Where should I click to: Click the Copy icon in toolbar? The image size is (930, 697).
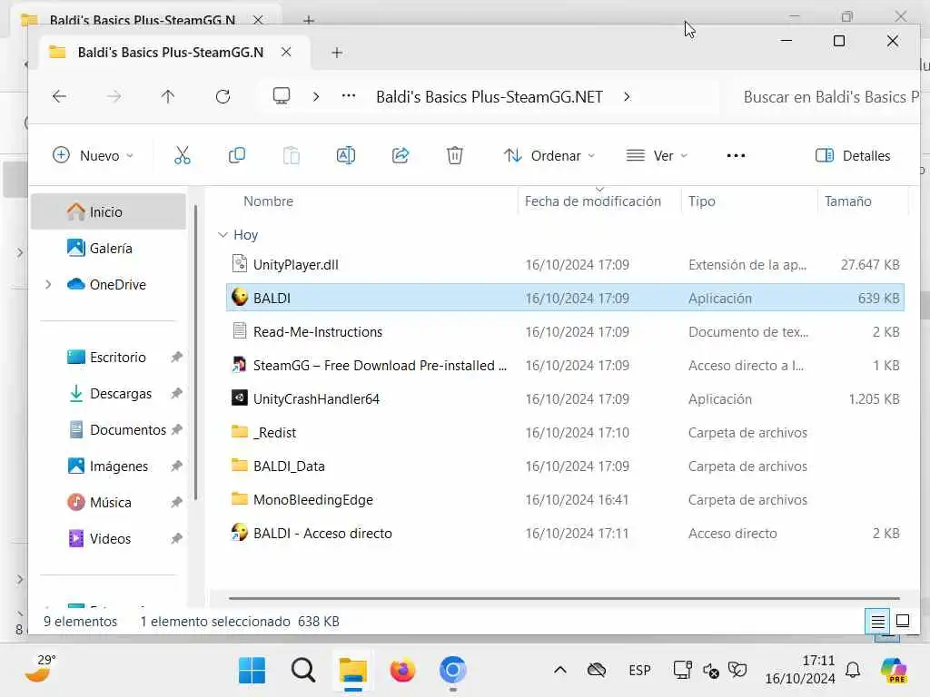[237, 155]
